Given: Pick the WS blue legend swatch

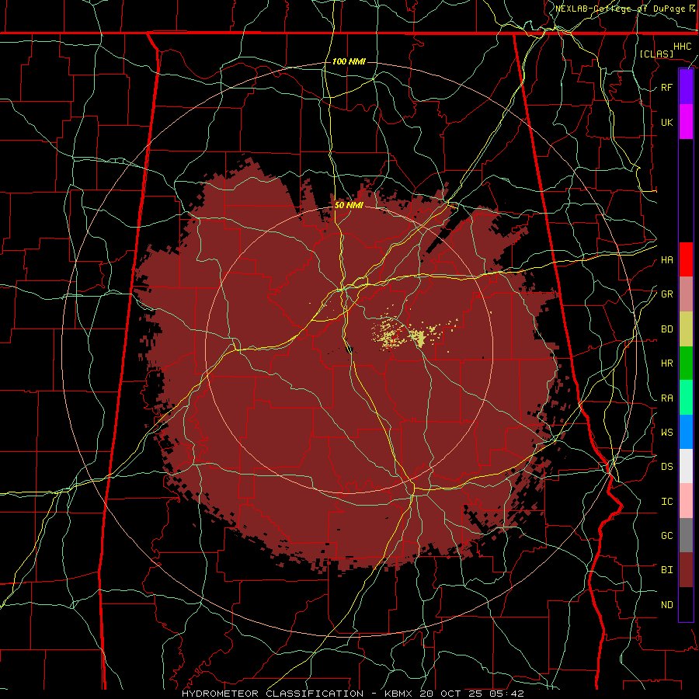Looking at the screenshot, I should click(686, 432).
